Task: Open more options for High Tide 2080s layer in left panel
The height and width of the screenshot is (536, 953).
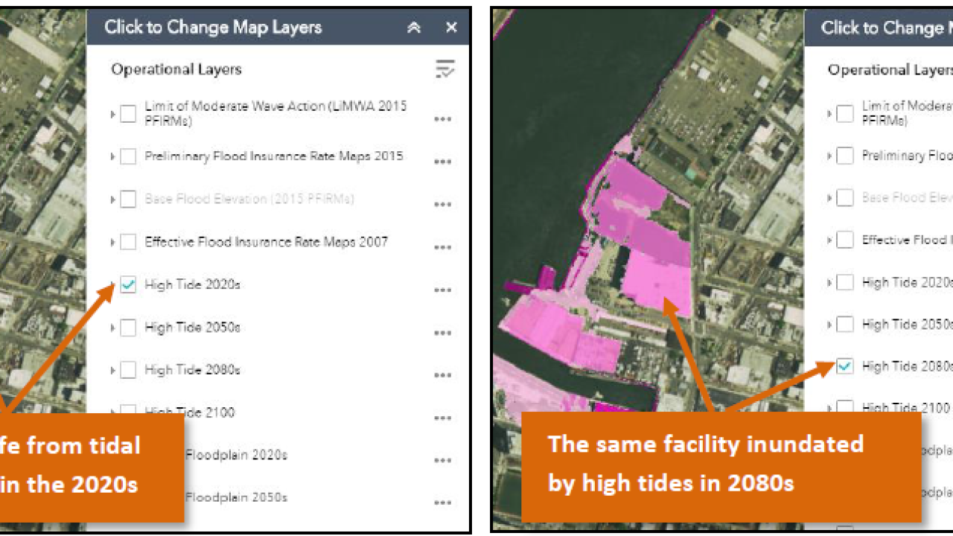Action: click(x=443, y=375)
